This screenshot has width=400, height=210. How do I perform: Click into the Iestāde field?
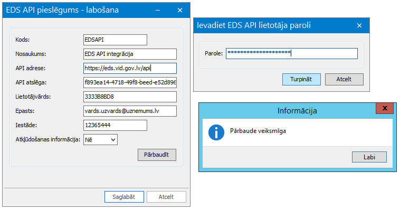[x=116, y=125]
